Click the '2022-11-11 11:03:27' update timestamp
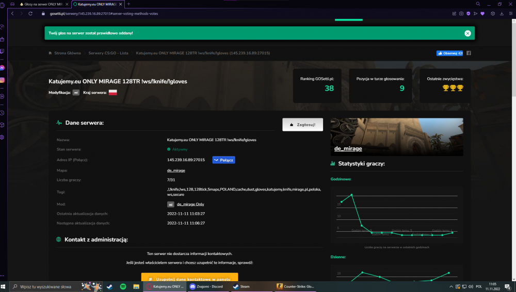The width and height of the screenshot is (516, 292). pyautogui.click(x=186, y=214)
